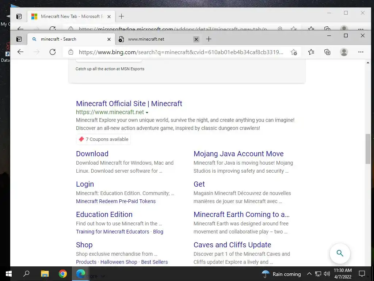Open the Favorites list in front window
The height and width of the screenshot is (281, 374).
tap(311, 52)
